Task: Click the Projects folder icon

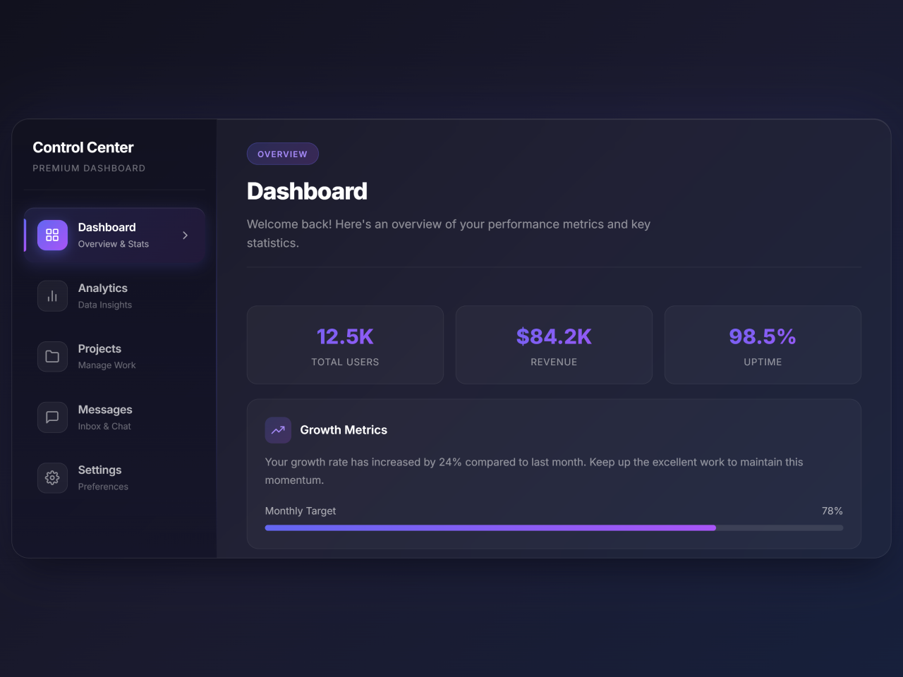Action: point(52,357)
